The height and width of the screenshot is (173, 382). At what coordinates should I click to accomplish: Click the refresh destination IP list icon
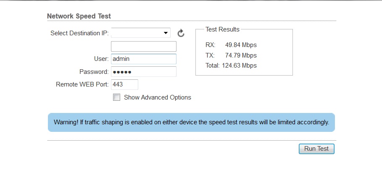(181, 33)
